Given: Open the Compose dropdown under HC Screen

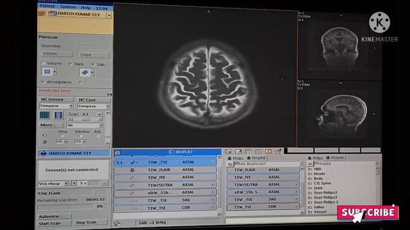Looking at the screenshot, I should coord(71,106).
